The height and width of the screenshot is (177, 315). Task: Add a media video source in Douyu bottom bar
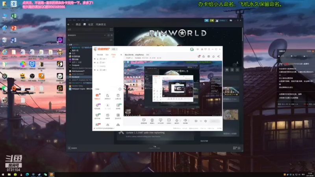[x=169, y=121]
